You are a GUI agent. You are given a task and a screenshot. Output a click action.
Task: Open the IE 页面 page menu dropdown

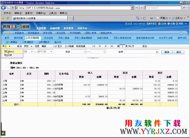(x=170, y=18)
